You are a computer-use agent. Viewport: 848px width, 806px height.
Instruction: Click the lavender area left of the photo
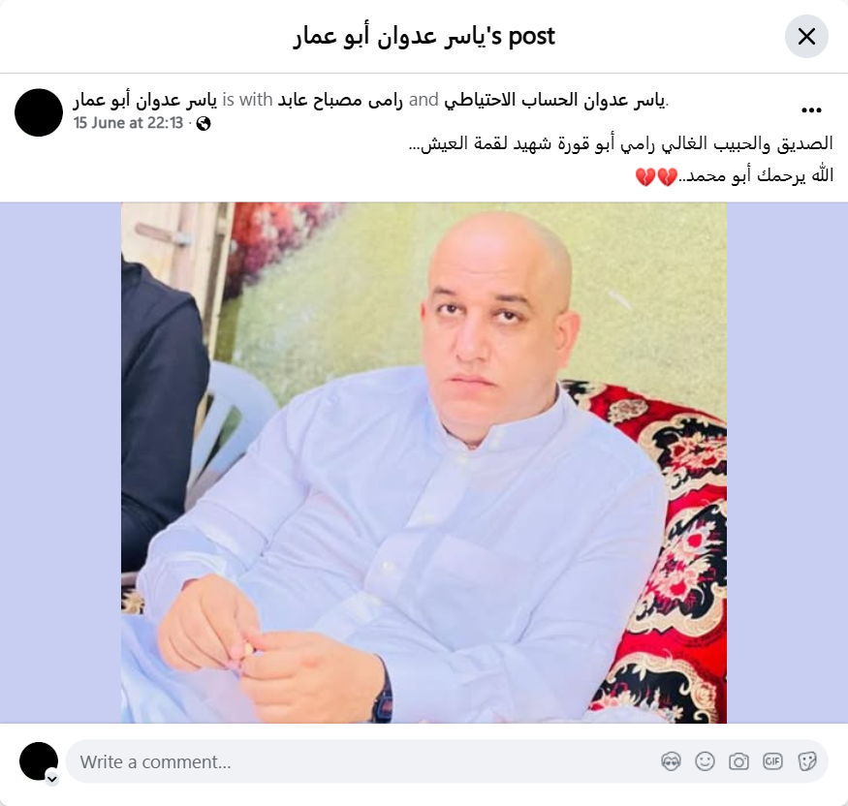(60, 463)
